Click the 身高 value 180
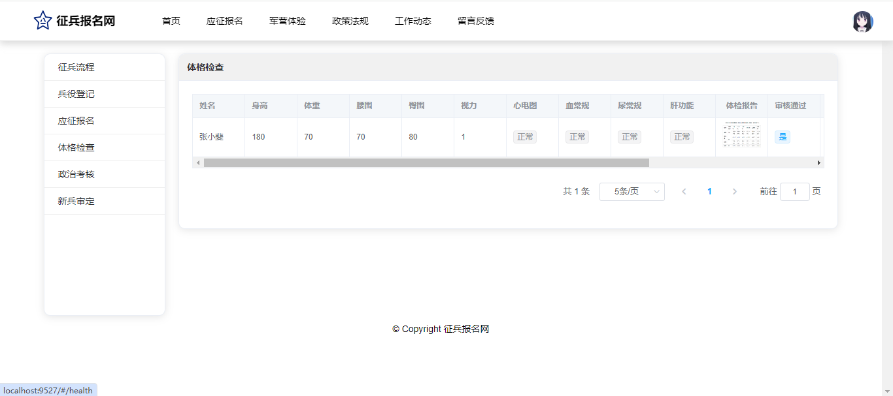Screen dimensions: 893x396 tap(258, 137)
